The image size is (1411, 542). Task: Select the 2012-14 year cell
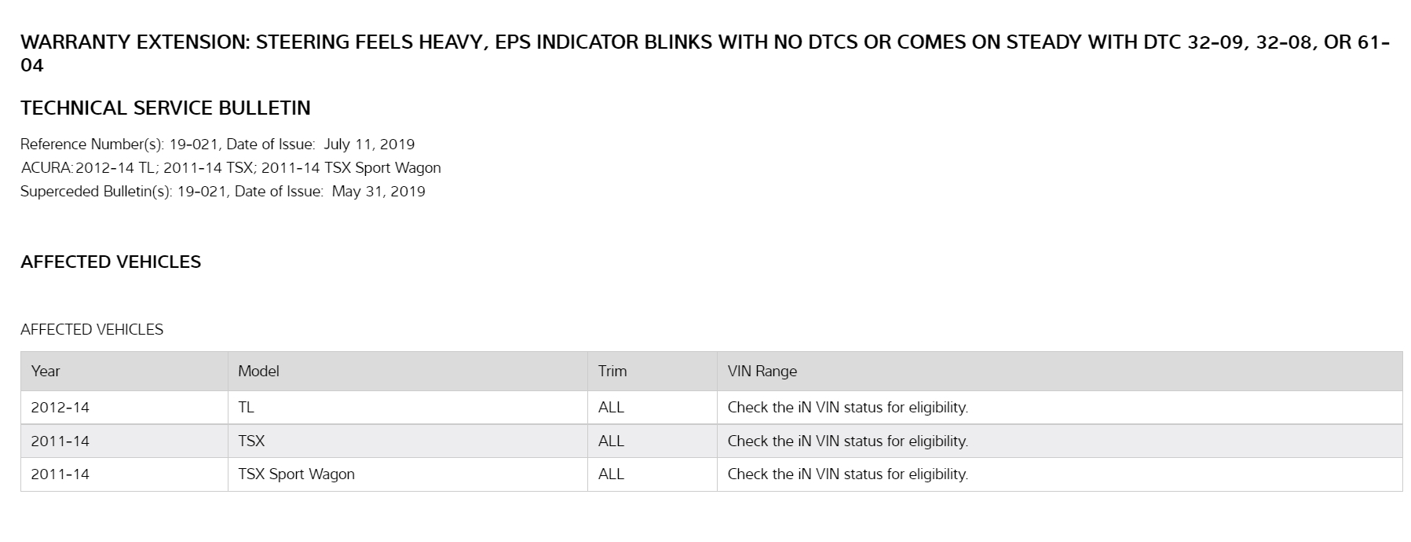tap(60, 407)
